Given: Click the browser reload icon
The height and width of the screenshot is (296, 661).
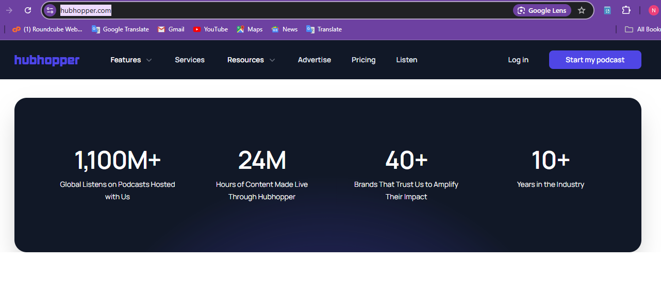Looking at the screenshot, I should (28, 10).
